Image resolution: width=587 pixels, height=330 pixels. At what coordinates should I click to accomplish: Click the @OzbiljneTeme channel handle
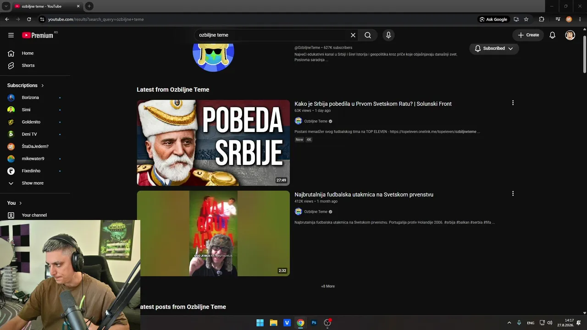[x=307, y=48]
